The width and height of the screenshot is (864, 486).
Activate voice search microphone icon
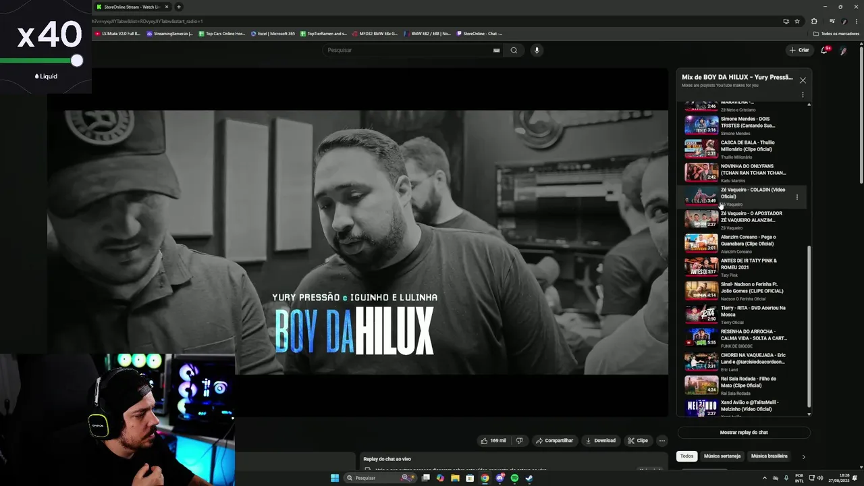(537, 50)
